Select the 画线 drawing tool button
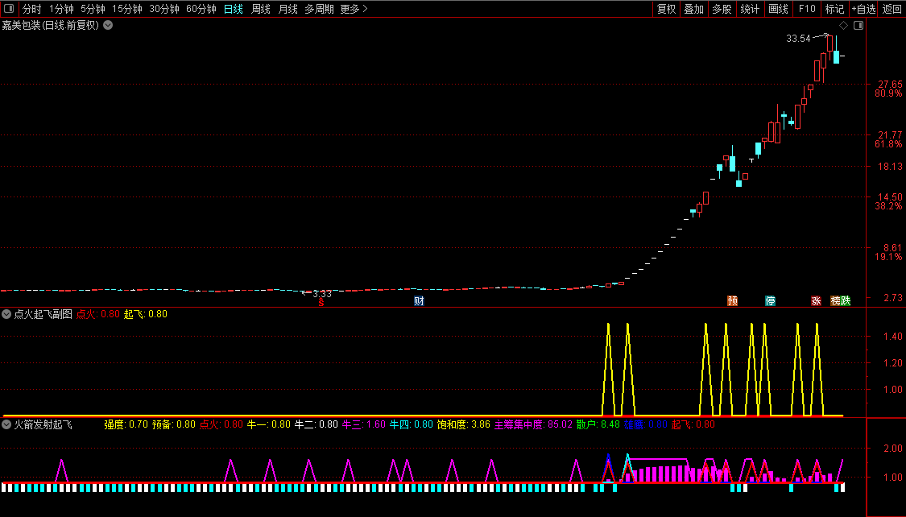The image size is (906, 517). 778,9
